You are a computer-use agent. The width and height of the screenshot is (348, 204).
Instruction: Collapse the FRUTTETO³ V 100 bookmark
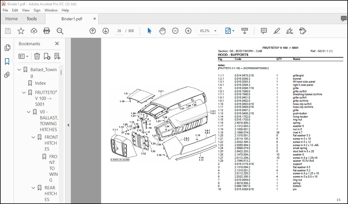[24, 93]
